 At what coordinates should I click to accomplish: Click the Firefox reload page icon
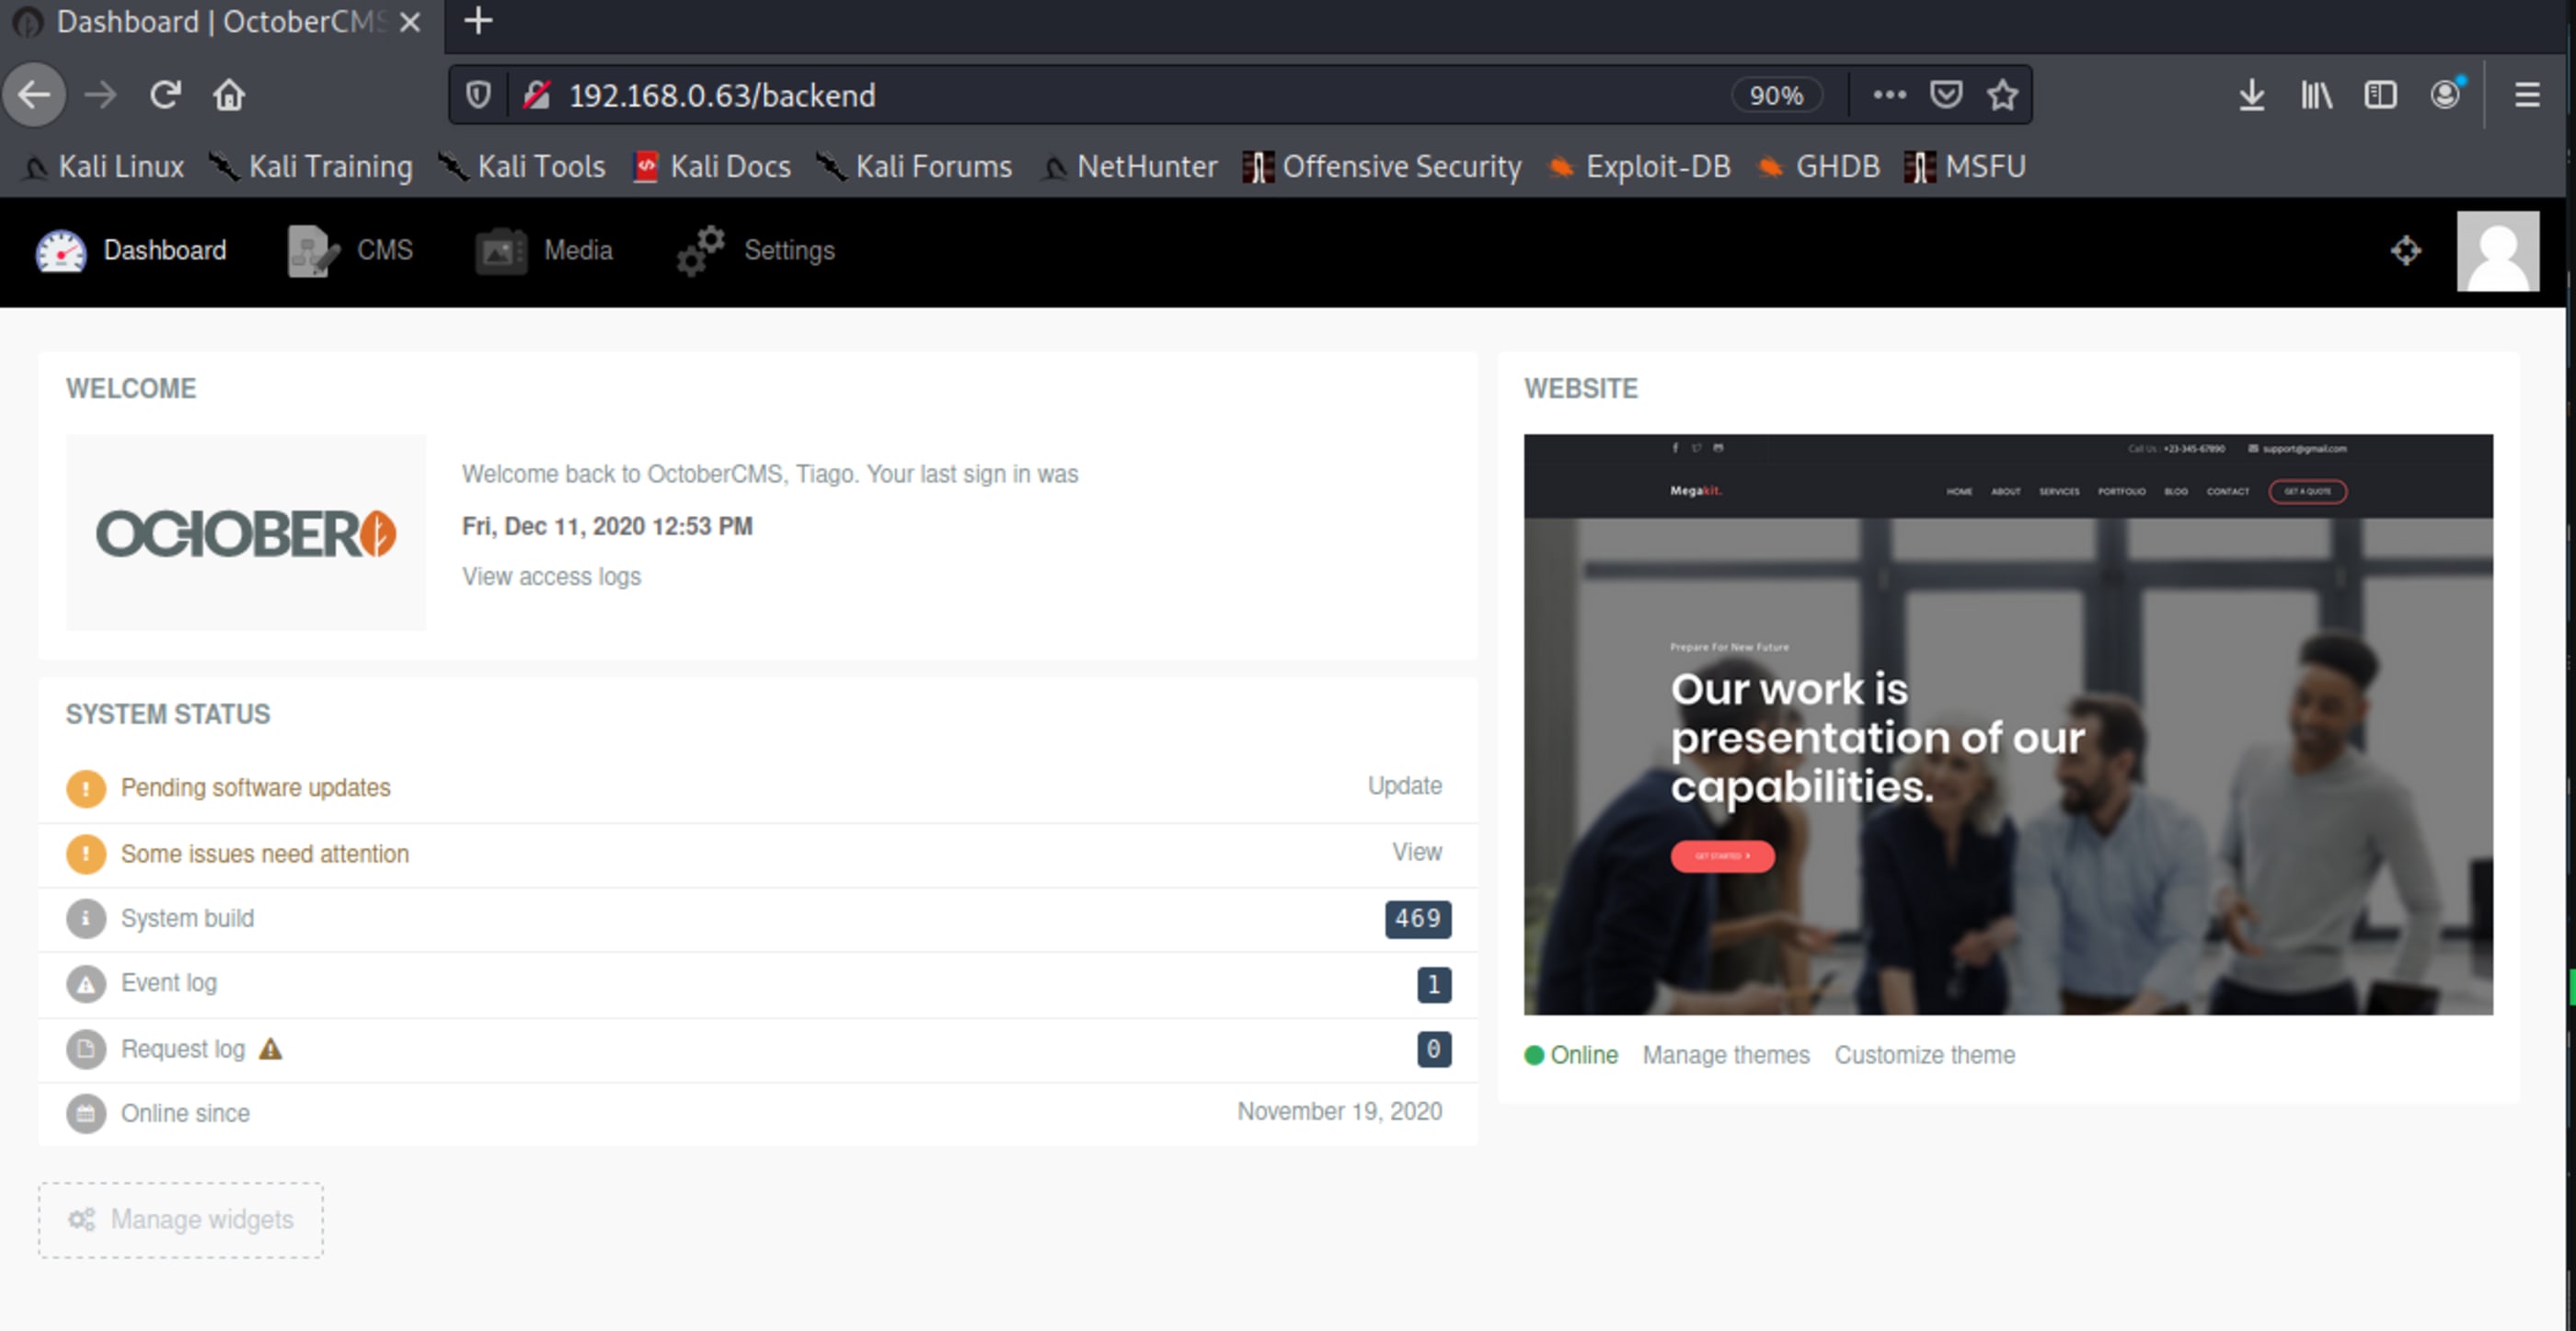[x=165, y=95]
